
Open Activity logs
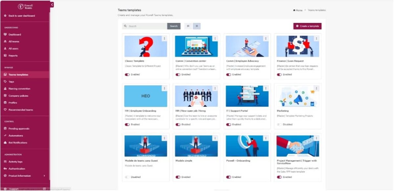click(x=15, y=161)
